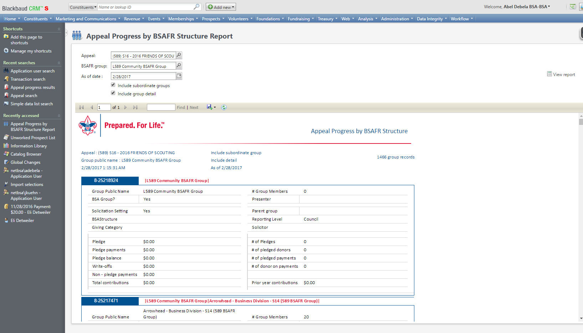583x333 pixels.
Task: Click the top-right calendar toolbar icon
Action: click(x=573, y=7)
